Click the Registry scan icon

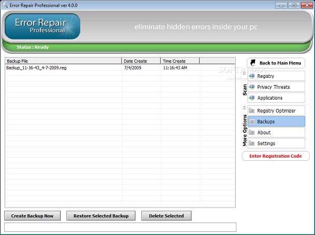252,76
